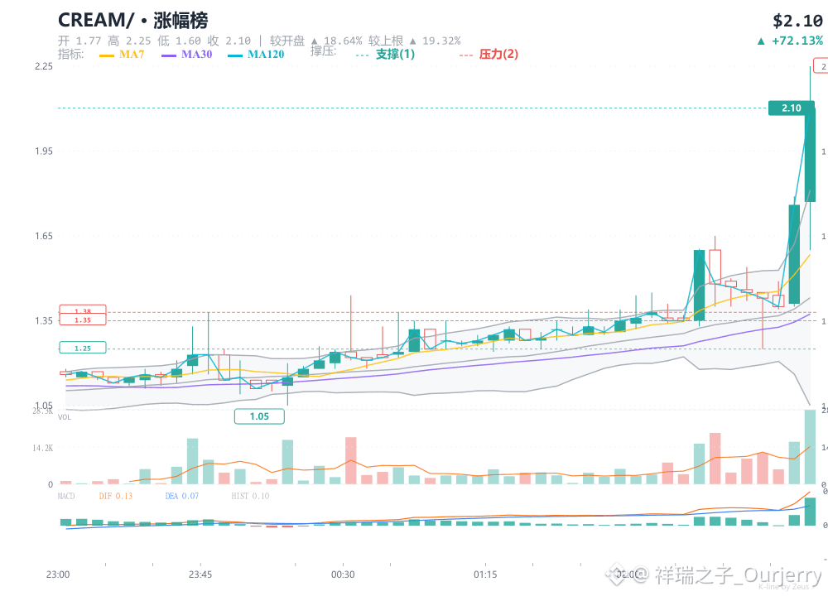Click the HIST 0.10 value
828x596 pixels.
click(250, 496)
